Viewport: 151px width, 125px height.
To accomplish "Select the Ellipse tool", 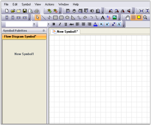I will [x=67, y=18].
